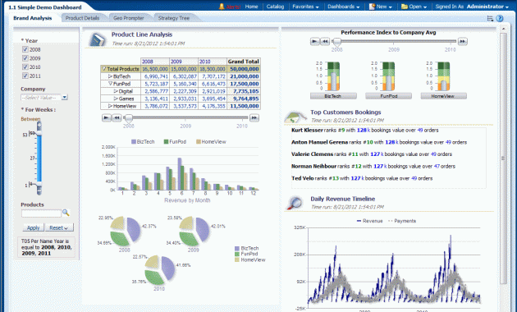The width and height of the screenshot is (517, 312).
Task: Open the Catalog link
Action: click(275, 7)
